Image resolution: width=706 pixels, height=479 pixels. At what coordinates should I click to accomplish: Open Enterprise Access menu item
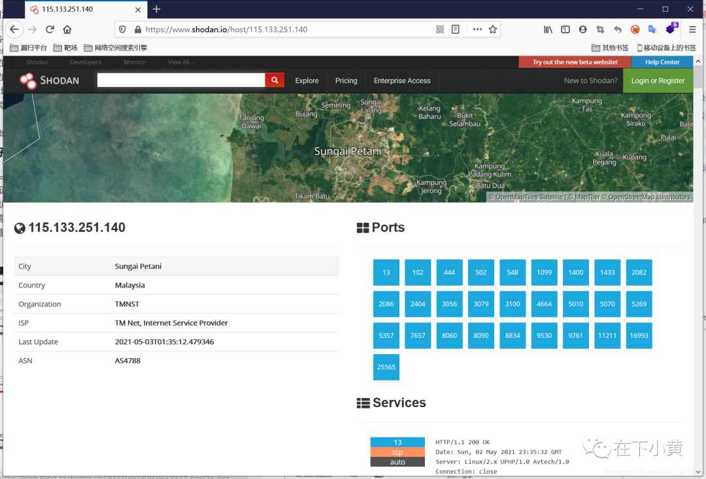tap(402, 80)
